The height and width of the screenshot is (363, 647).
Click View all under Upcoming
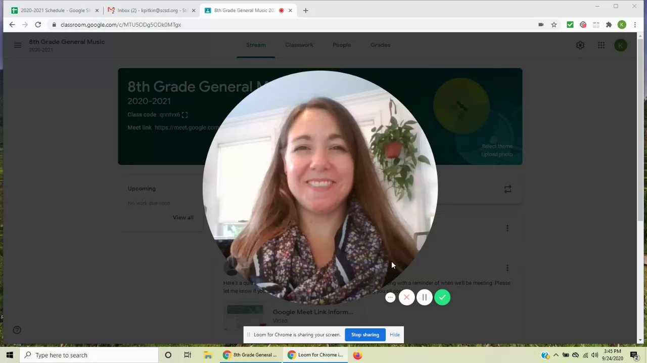(x=183, y=217)
